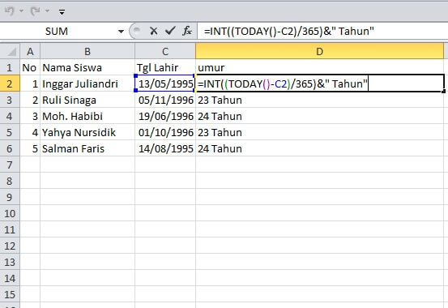The height and width of the screenshot is (308, 448).
Task: Click number 2 cell next to Ruli Sinaga
Action: click(30, 100)
